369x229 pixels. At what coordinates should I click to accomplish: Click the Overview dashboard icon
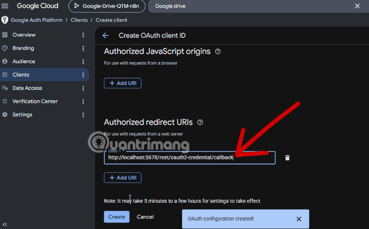5,35
